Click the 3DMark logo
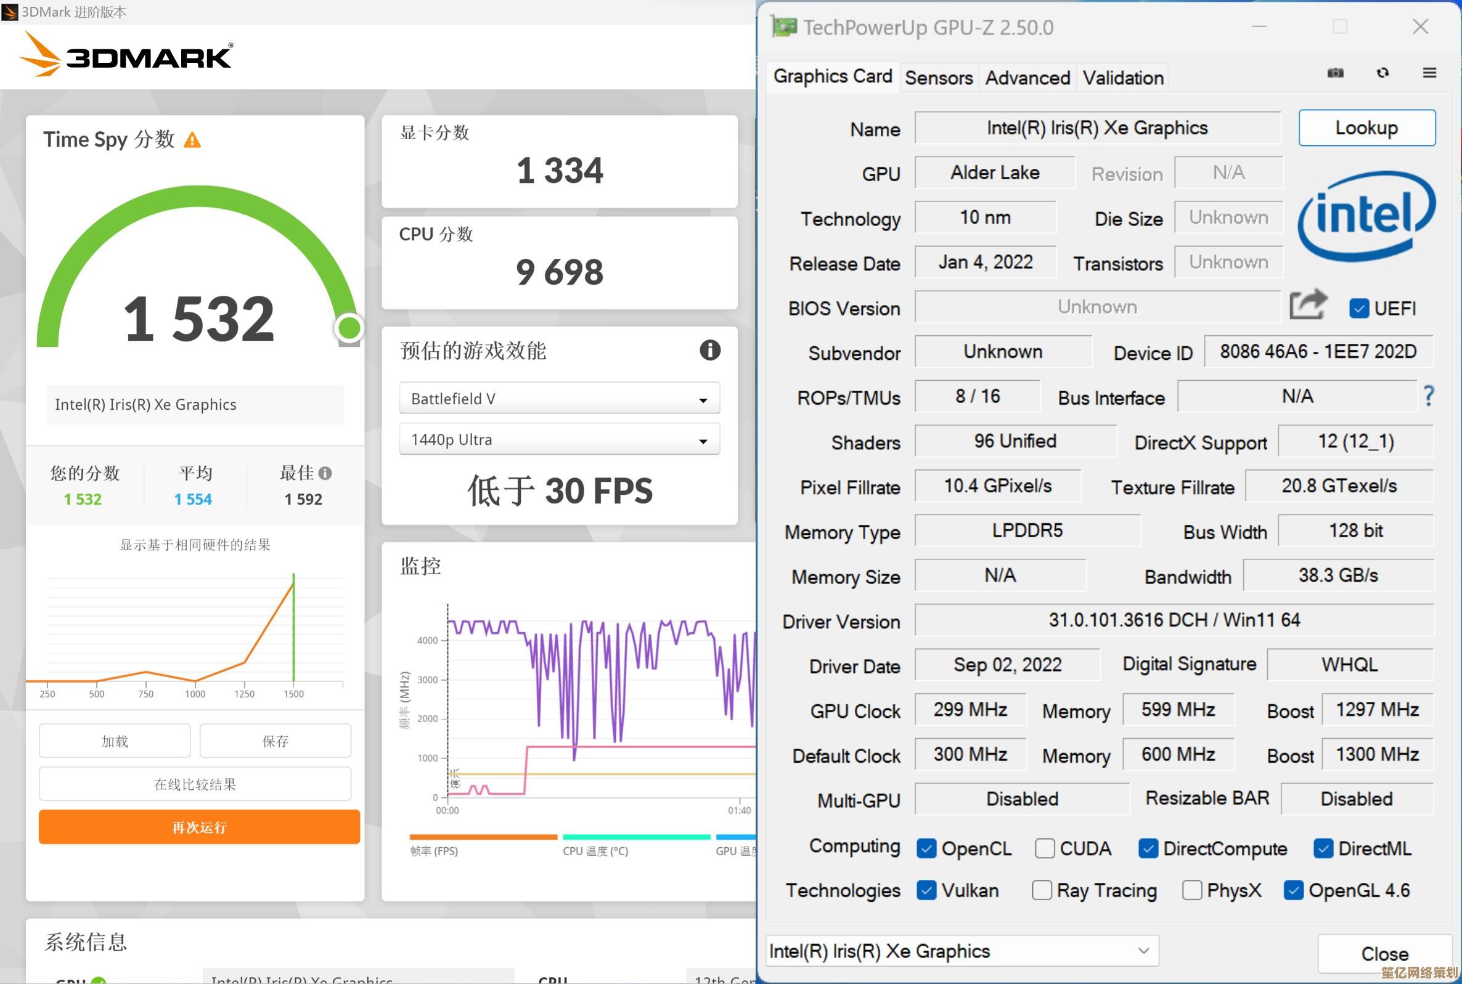1462x984 pixels. pyautogui.click(x=126, y=55)
